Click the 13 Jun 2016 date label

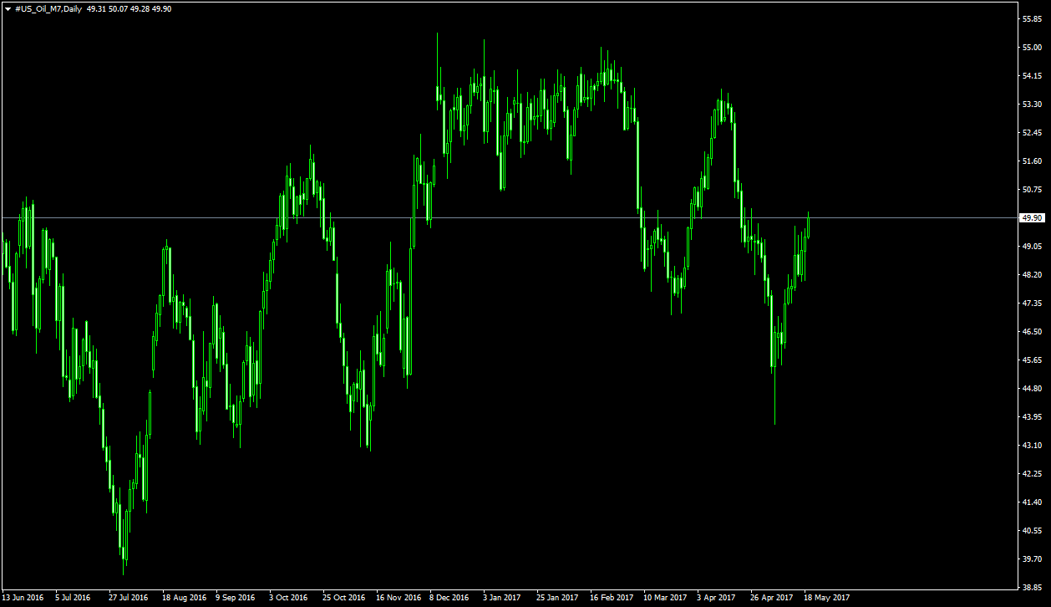coord(23,598)
